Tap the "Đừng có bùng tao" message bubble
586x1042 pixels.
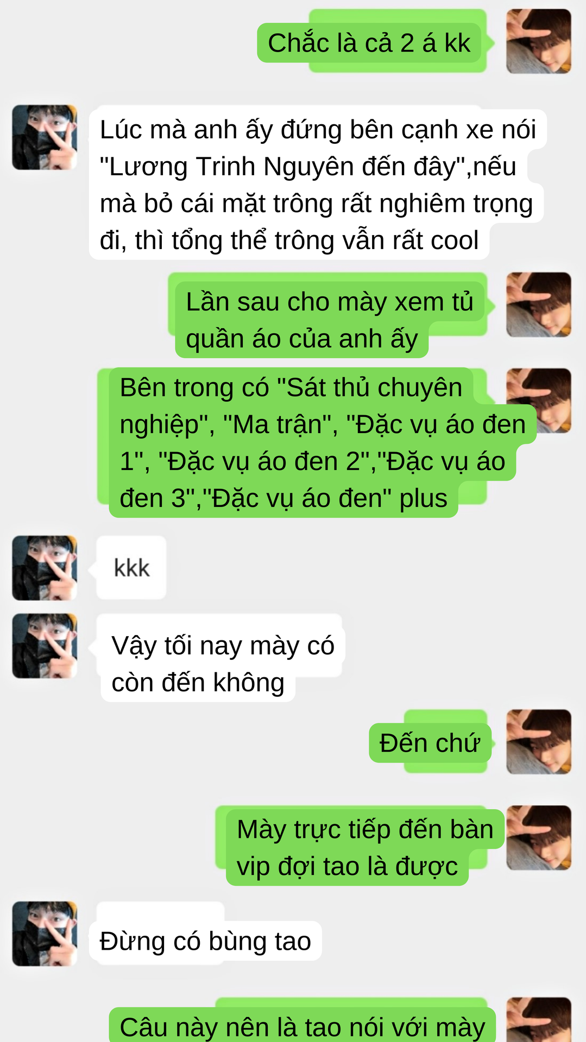205,941
